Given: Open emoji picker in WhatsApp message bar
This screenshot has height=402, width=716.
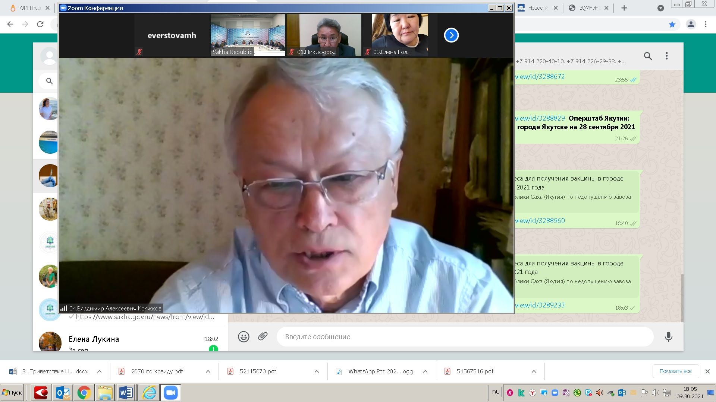Looking at the screenshot, I should point(244,336).
